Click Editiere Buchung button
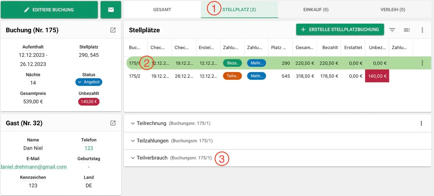The image size is (434, 196). pos(49,10)
